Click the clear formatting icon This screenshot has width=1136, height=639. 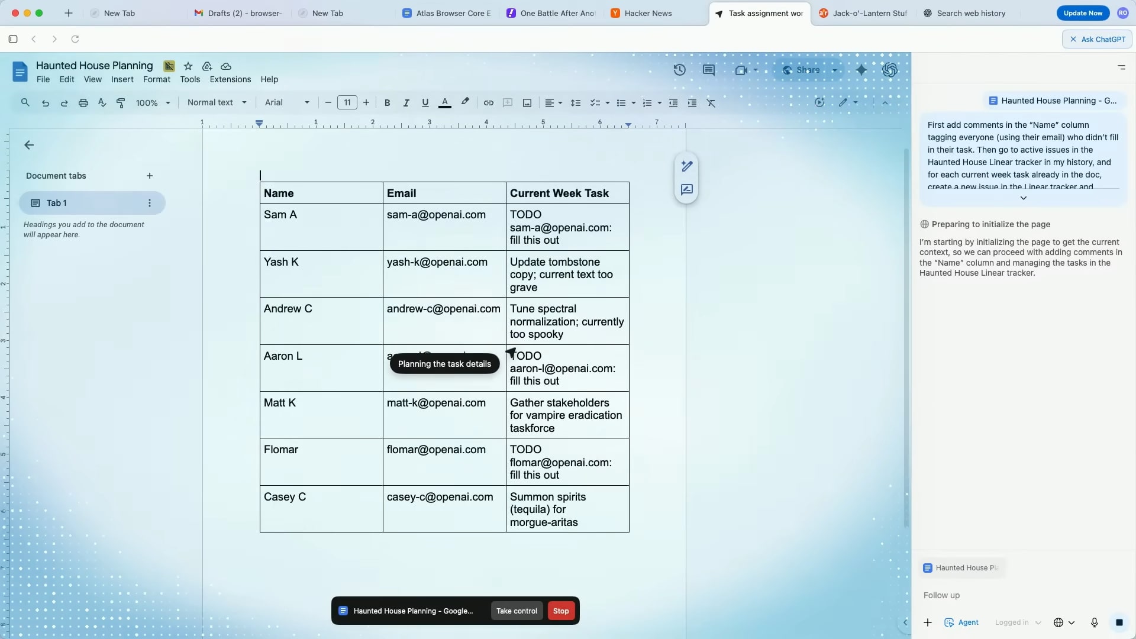click(711, 103)
